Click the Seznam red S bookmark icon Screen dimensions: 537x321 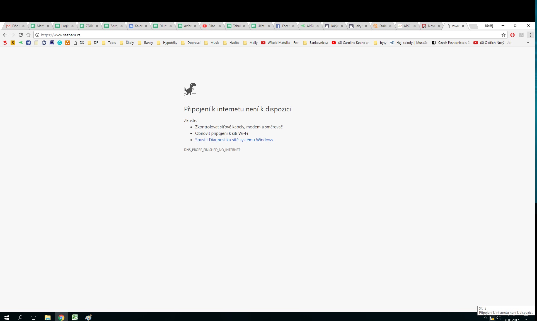point(5,43)
